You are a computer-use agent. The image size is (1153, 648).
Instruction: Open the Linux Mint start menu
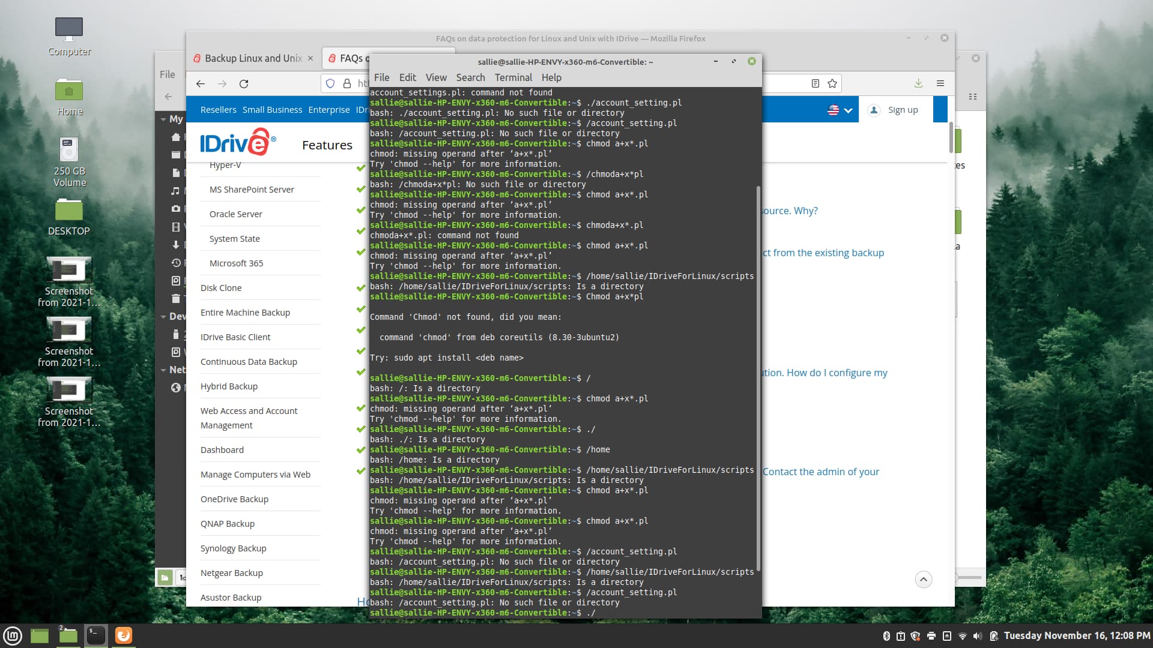coord(13,635)
